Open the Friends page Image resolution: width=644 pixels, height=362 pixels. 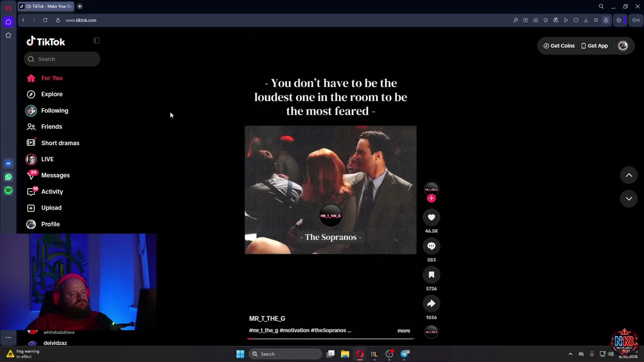pos(51,127)
